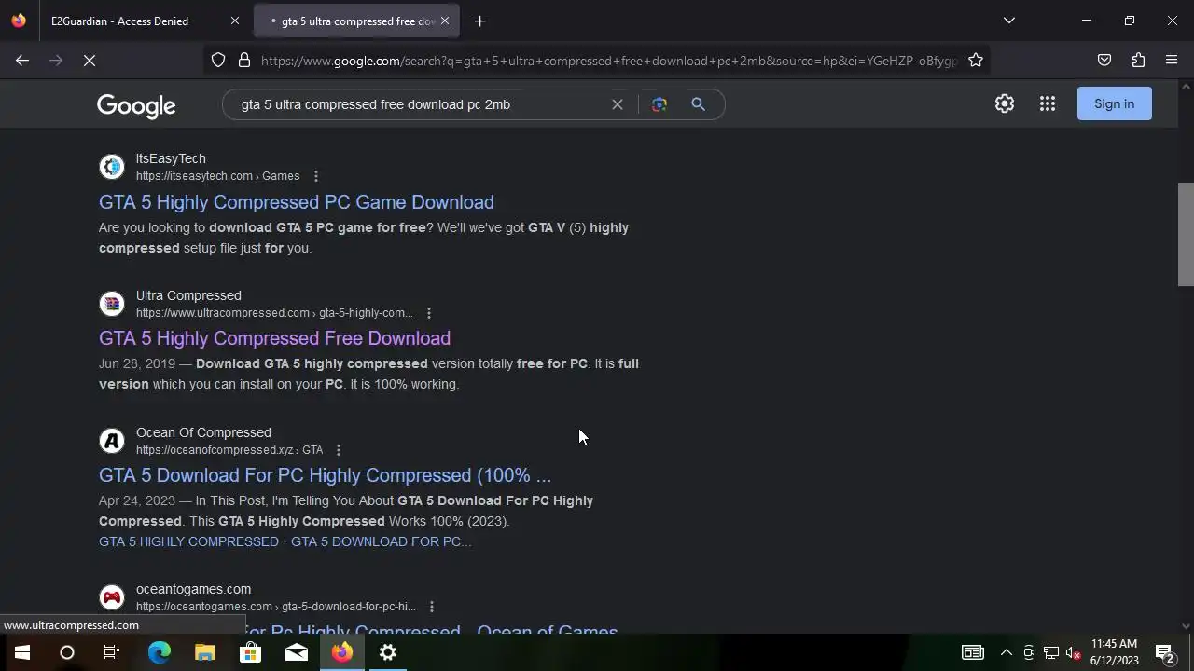Click the padlock site information icon
This screenshot has width=1194, height=671.
244,61
